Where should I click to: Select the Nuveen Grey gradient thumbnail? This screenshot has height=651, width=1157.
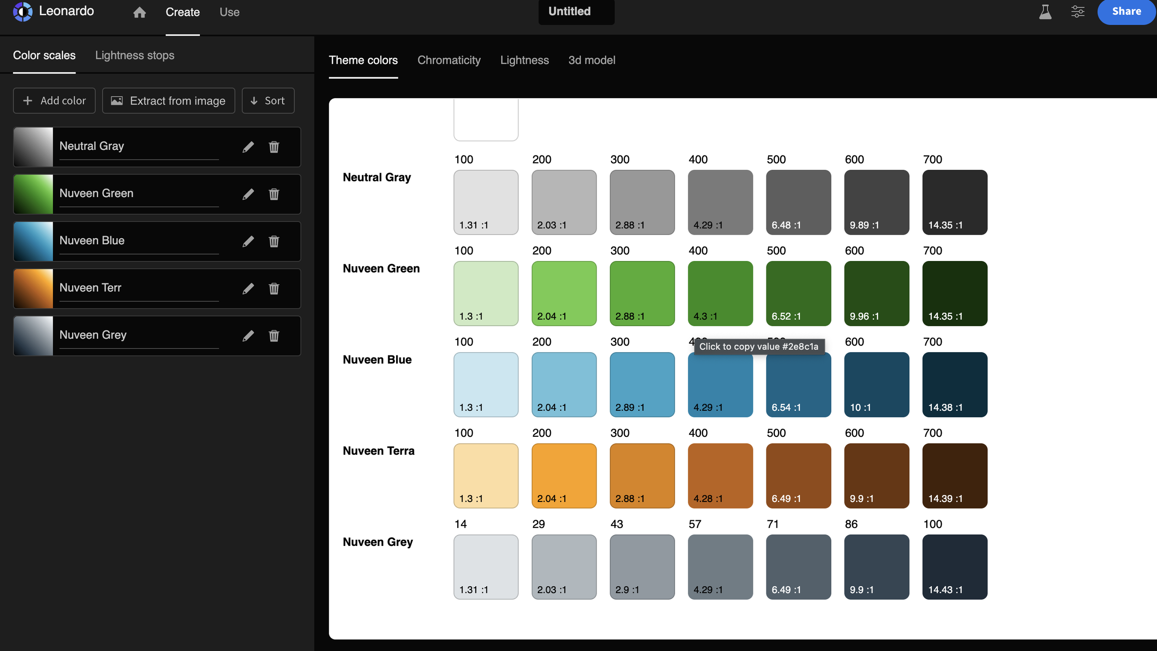tap(33, 336)
